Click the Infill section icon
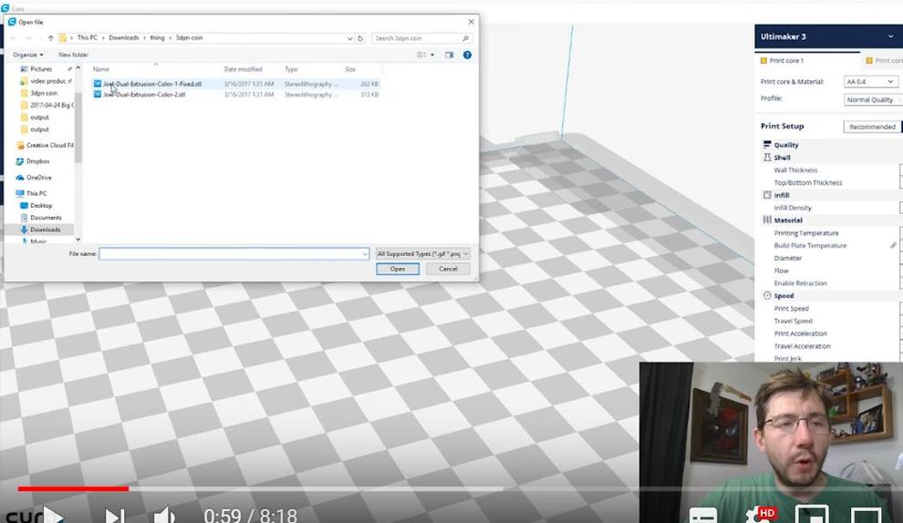Image resolution: width=903 pixels, height=523 pixels. coord(767,195)
